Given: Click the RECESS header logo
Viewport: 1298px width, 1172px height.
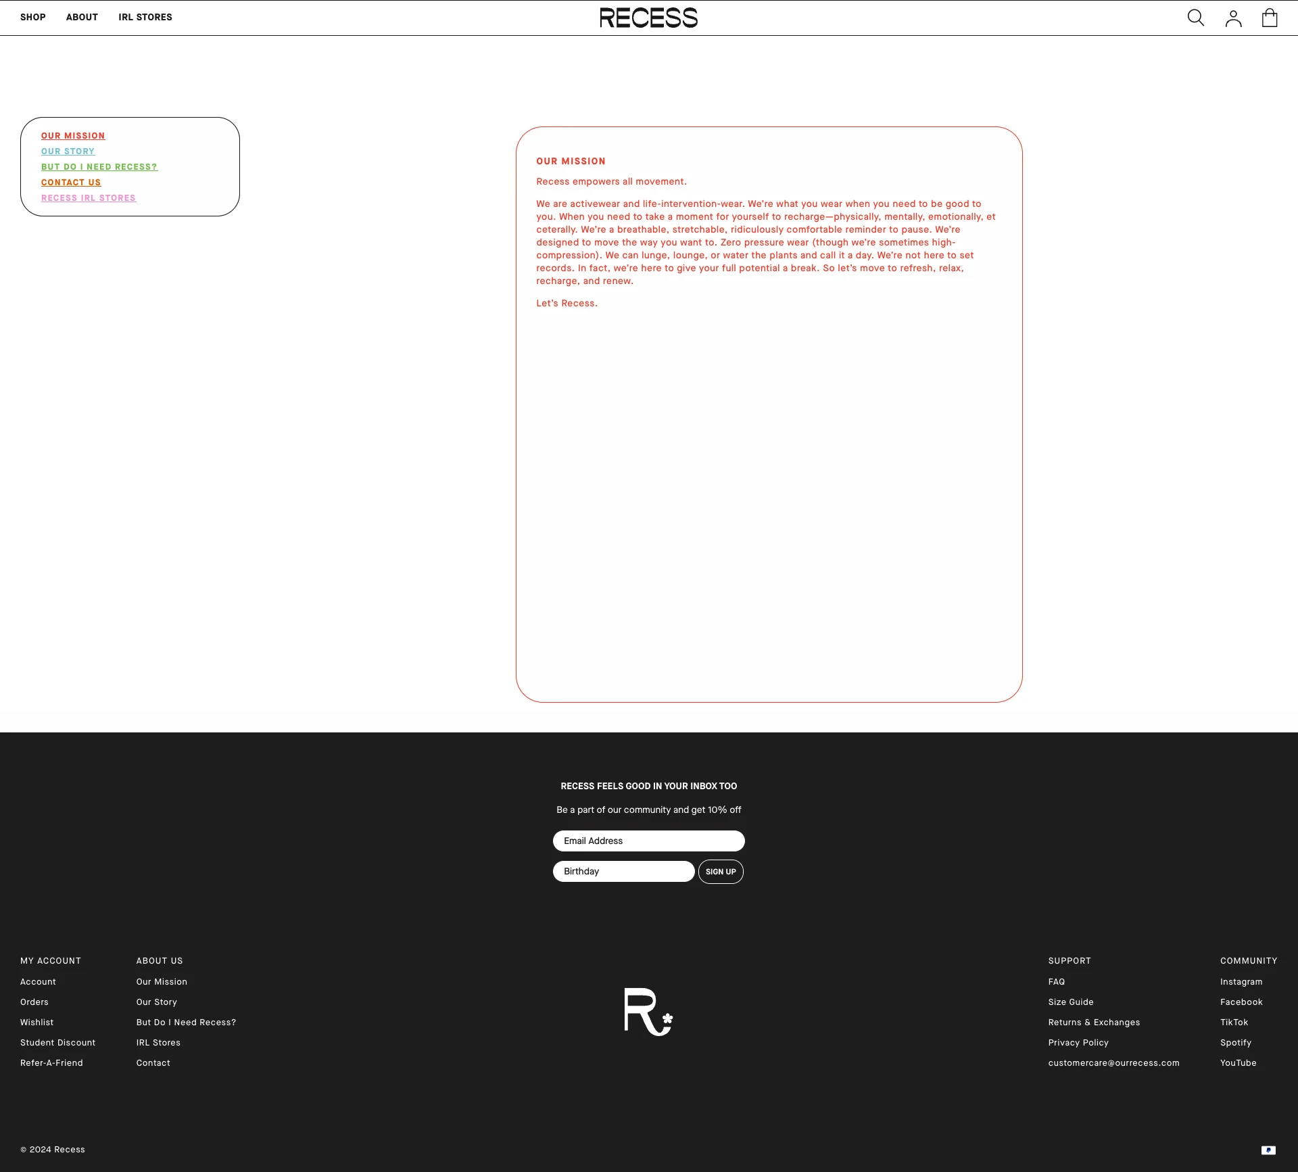Looking at the screenshot, I should tap(648, 18).
